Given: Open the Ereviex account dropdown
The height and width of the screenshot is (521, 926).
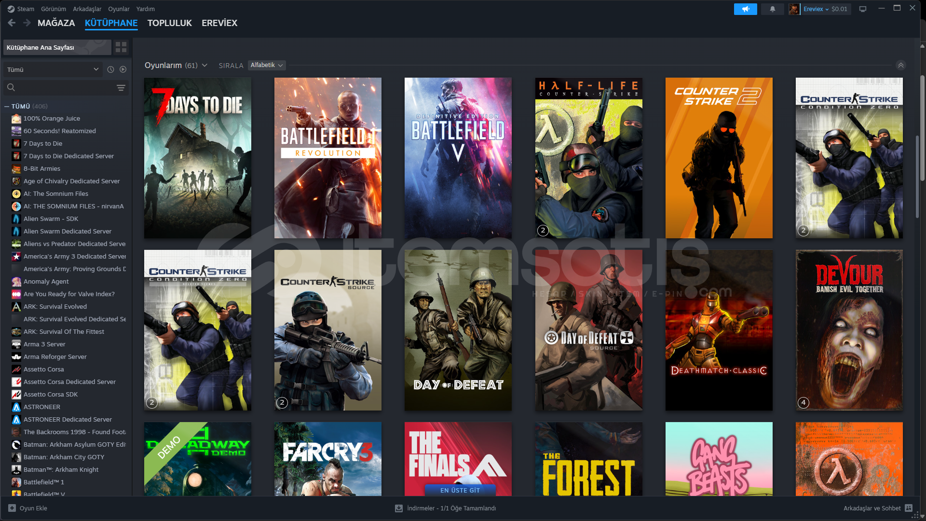Looking at the screenshot, I should tap(816, 9).
